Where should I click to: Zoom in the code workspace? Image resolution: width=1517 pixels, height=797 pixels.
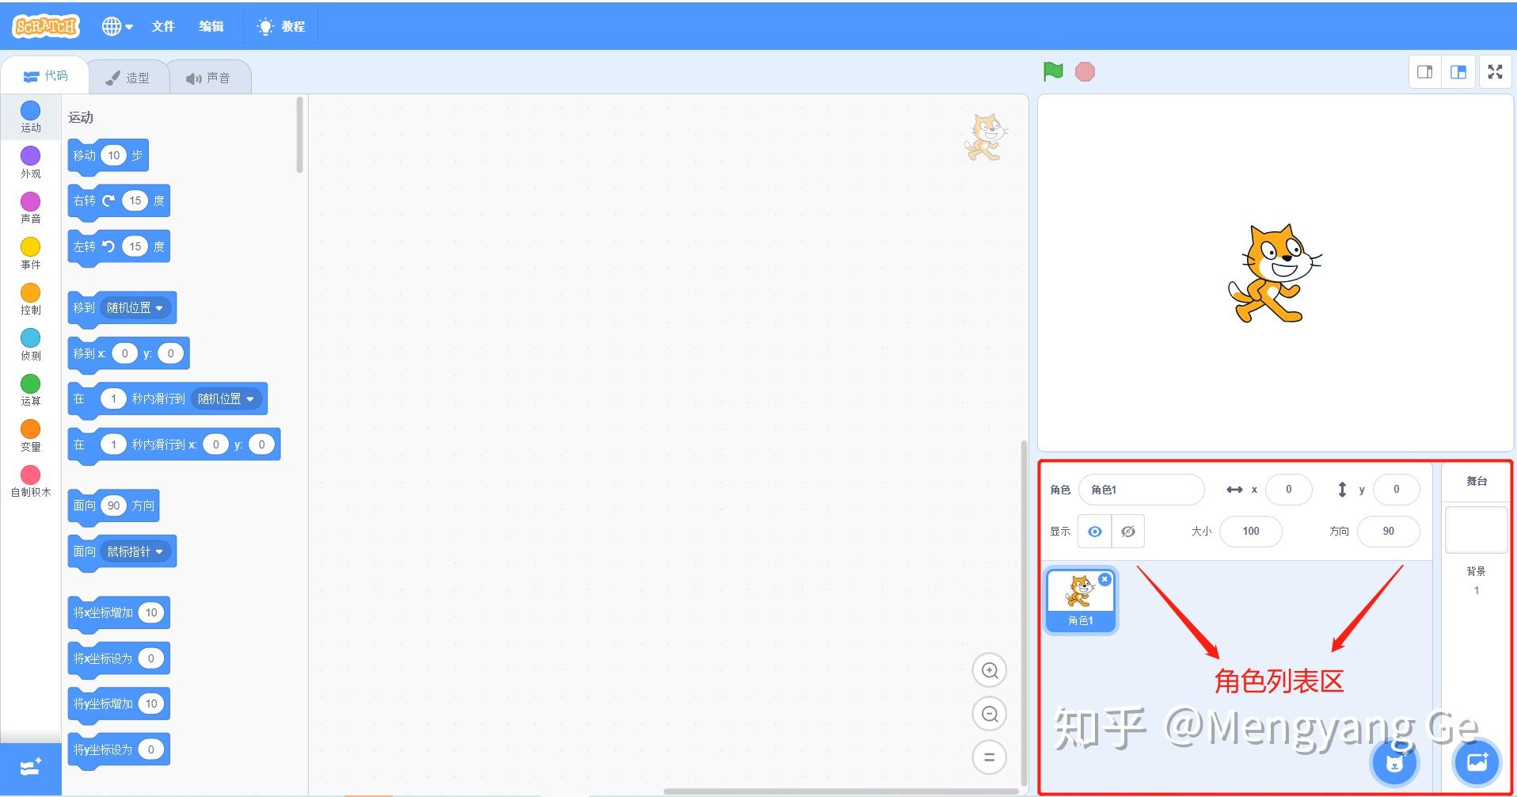[990, 671]
